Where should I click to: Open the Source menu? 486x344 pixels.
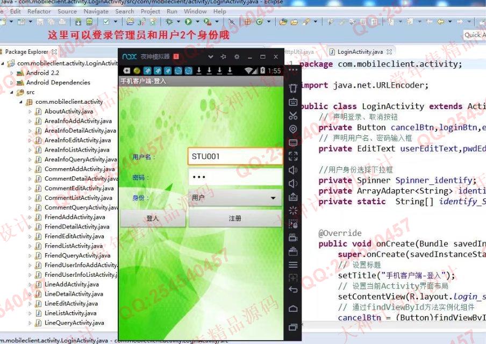pos(67,11)
